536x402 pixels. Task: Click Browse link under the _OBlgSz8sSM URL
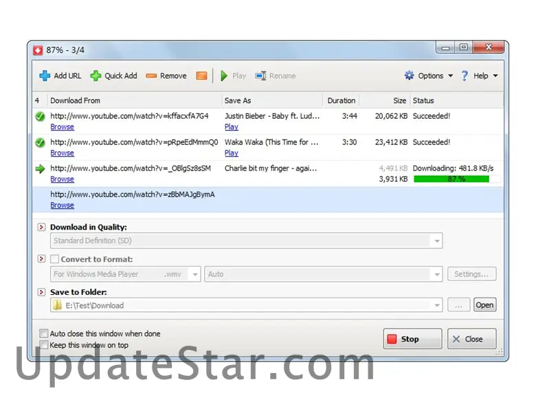[x=63, y=179]
